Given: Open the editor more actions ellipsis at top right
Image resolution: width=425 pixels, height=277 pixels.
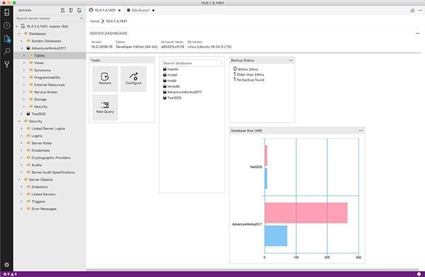Looking at the screenshot, I should click(420, 11).
